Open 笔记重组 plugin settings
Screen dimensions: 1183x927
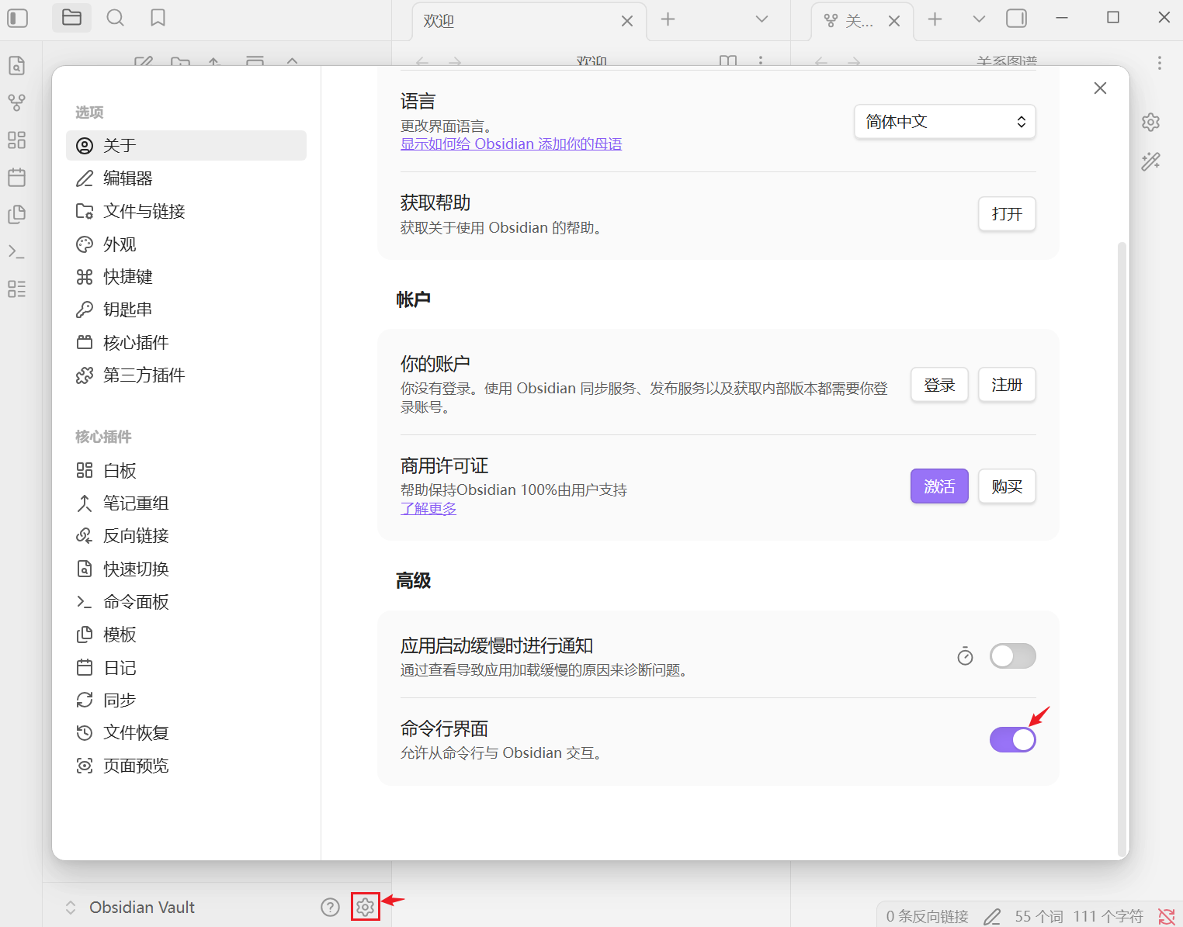click(186, 503)
